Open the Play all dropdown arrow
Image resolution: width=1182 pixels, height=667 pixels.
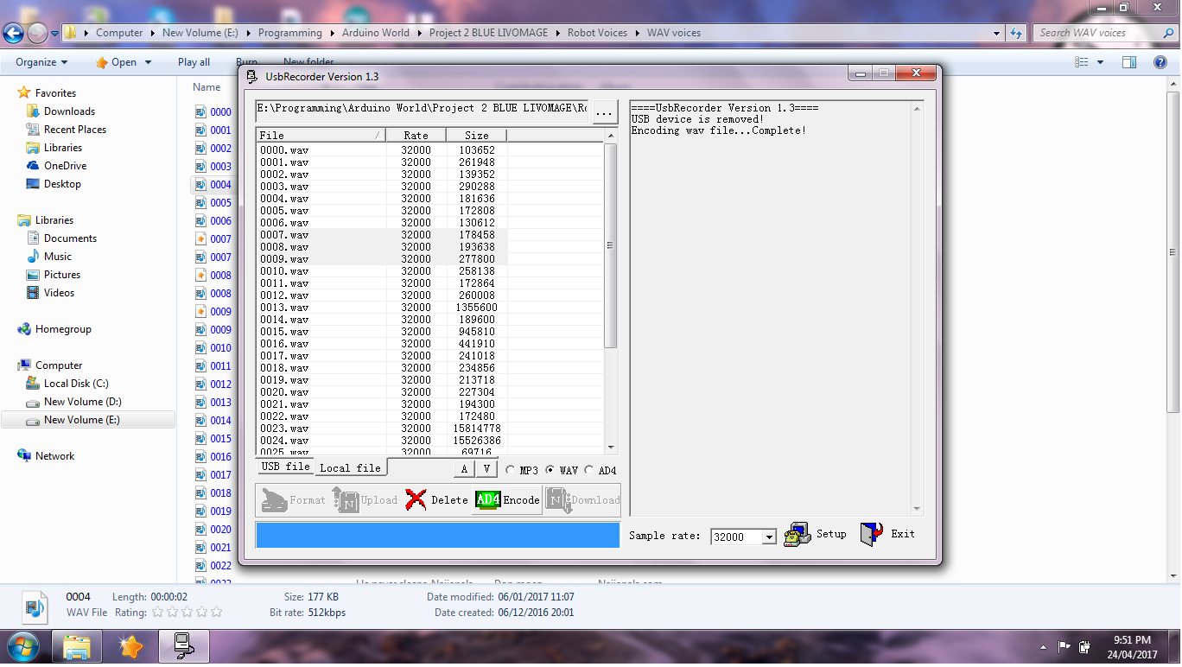pyautogui.click(x=213, y=61)
